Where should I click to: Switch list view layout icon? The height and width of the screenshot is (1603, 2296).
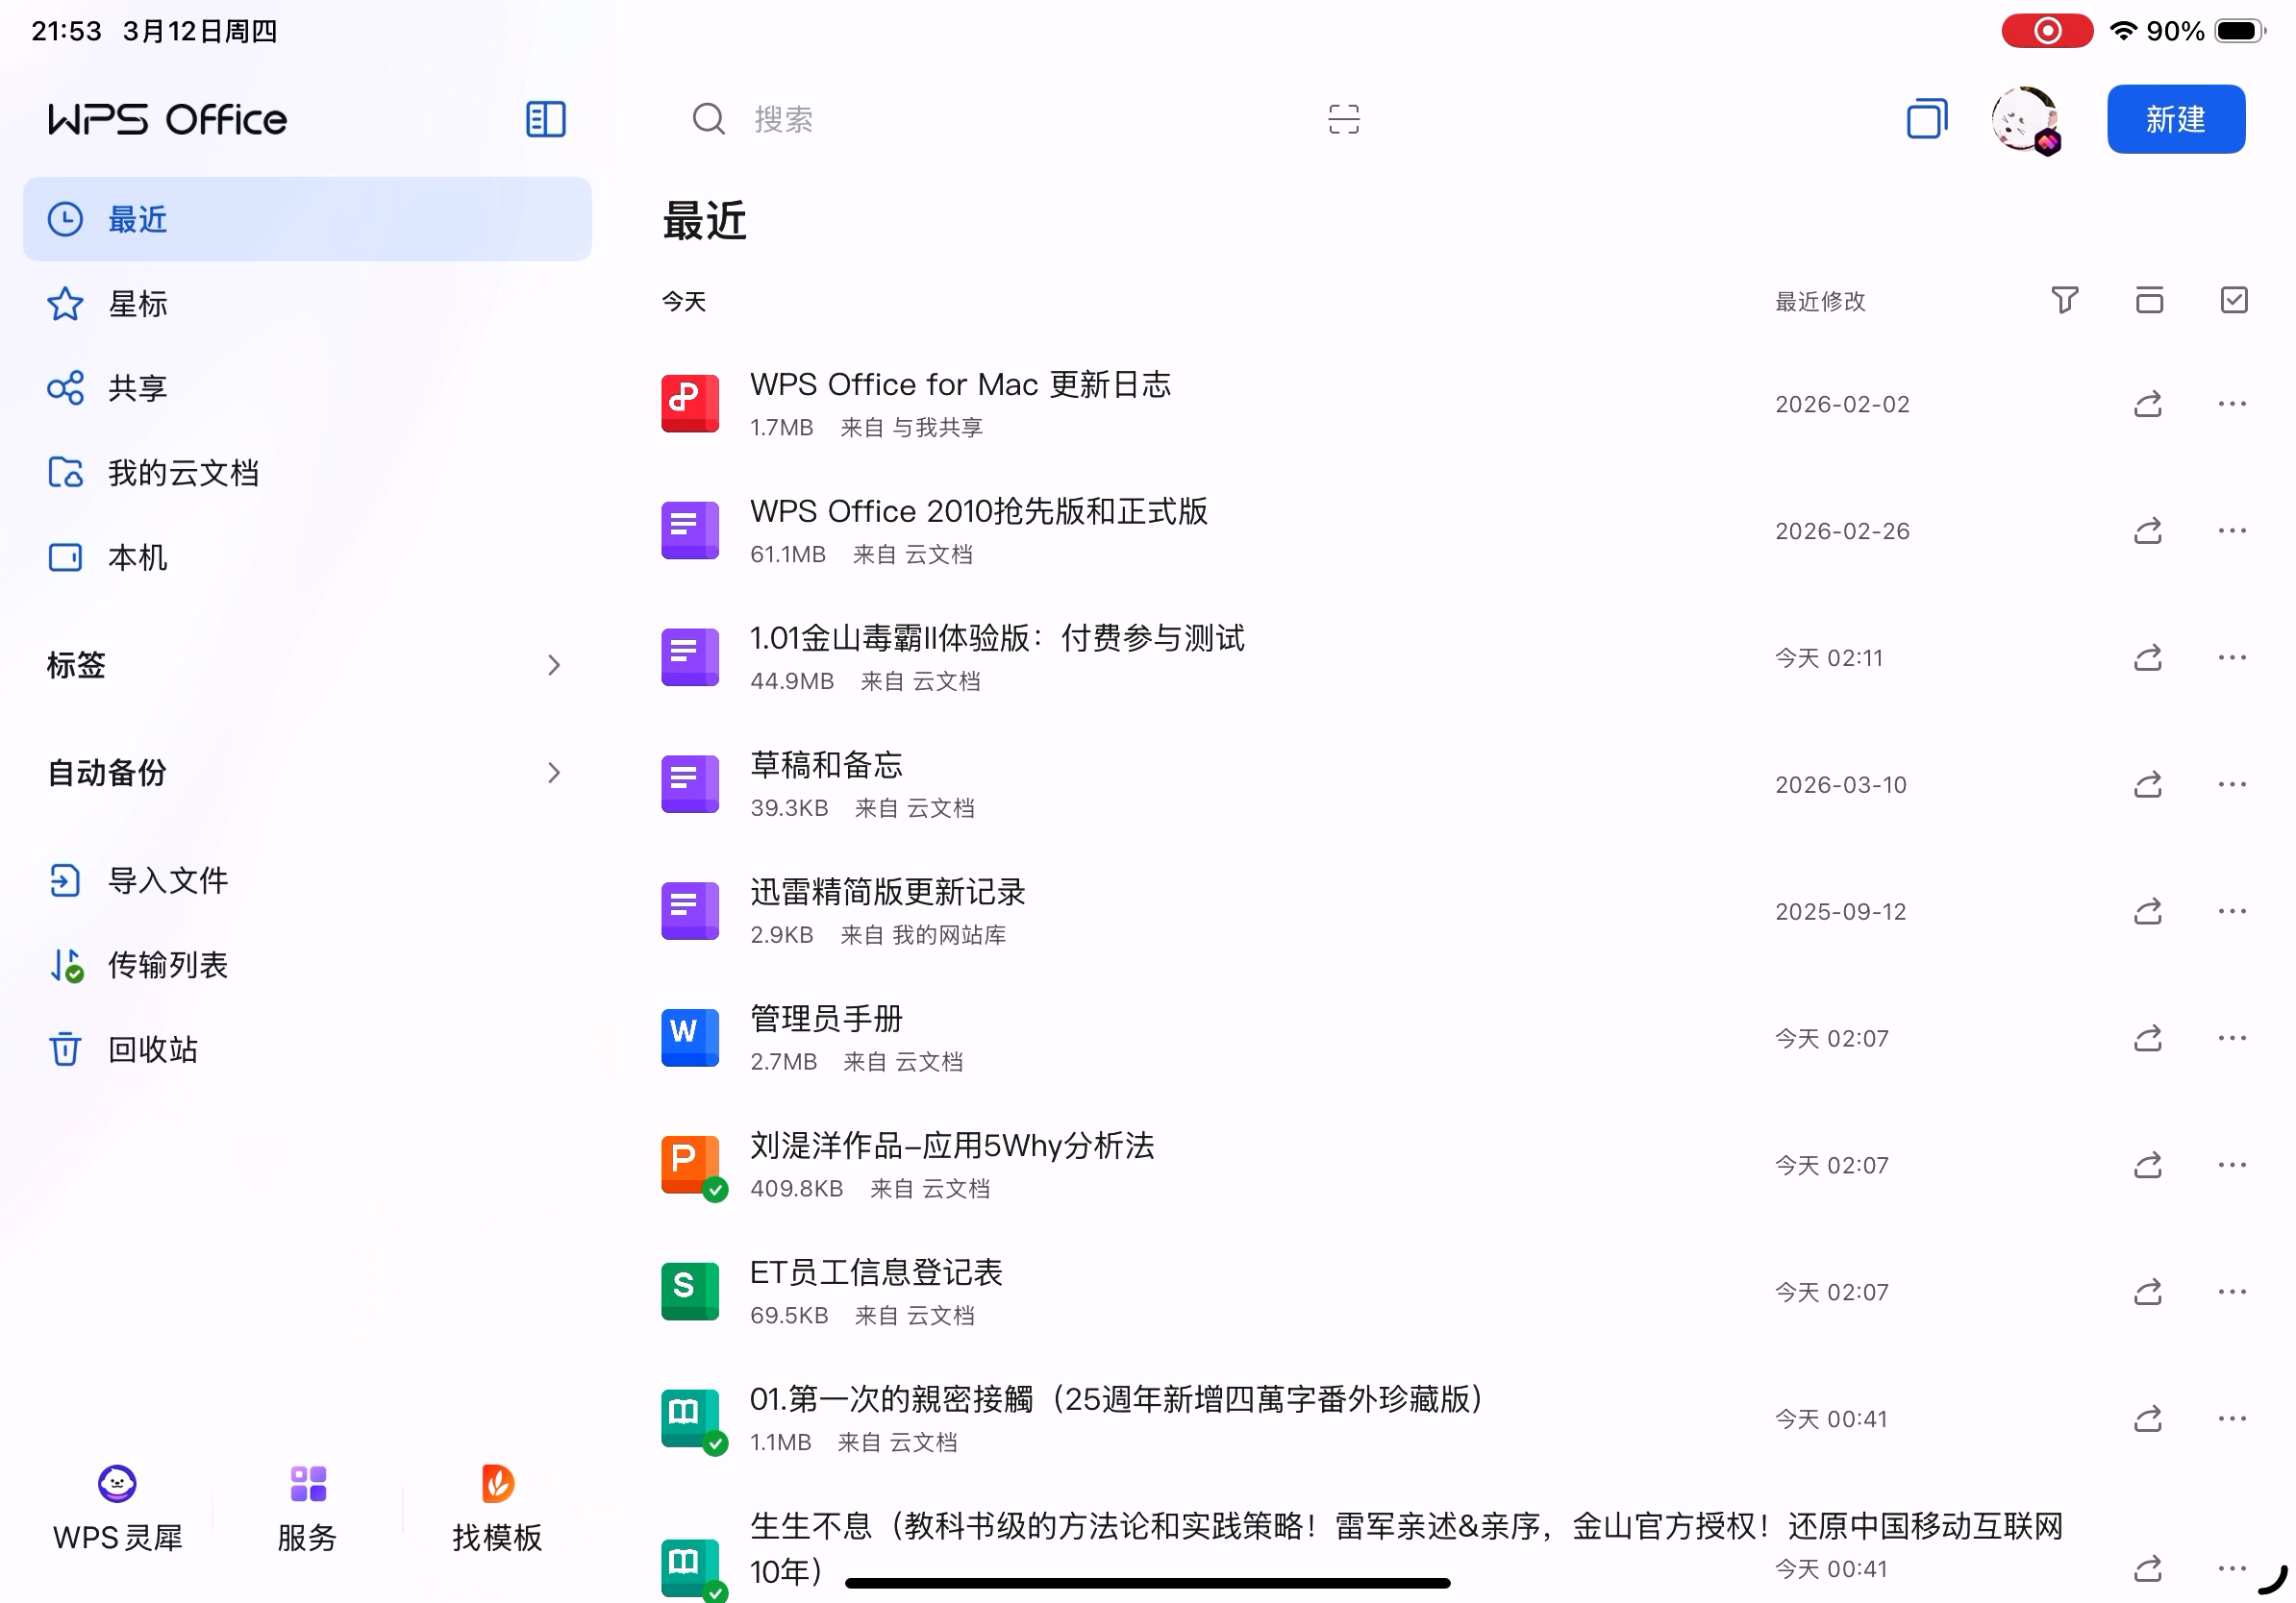tap(2149, 300)
